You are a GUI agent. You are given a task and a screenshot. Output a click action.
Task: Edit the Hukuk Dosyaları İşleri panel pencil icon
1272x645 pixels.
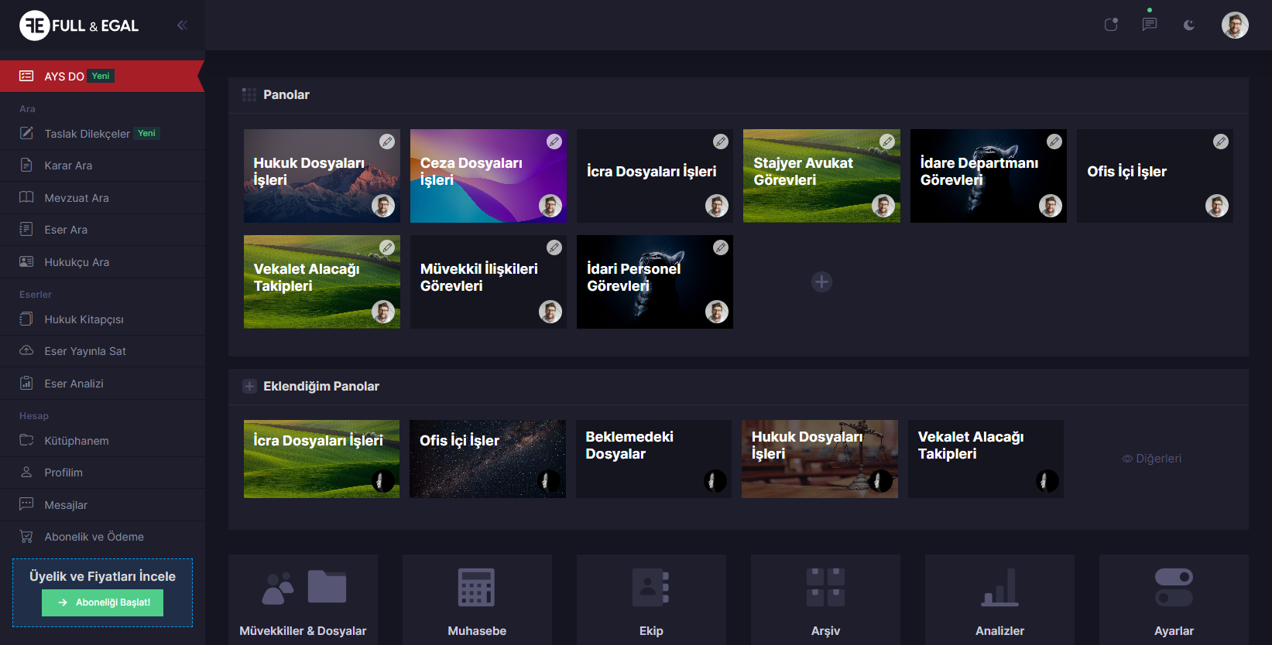tap(387, 142)
